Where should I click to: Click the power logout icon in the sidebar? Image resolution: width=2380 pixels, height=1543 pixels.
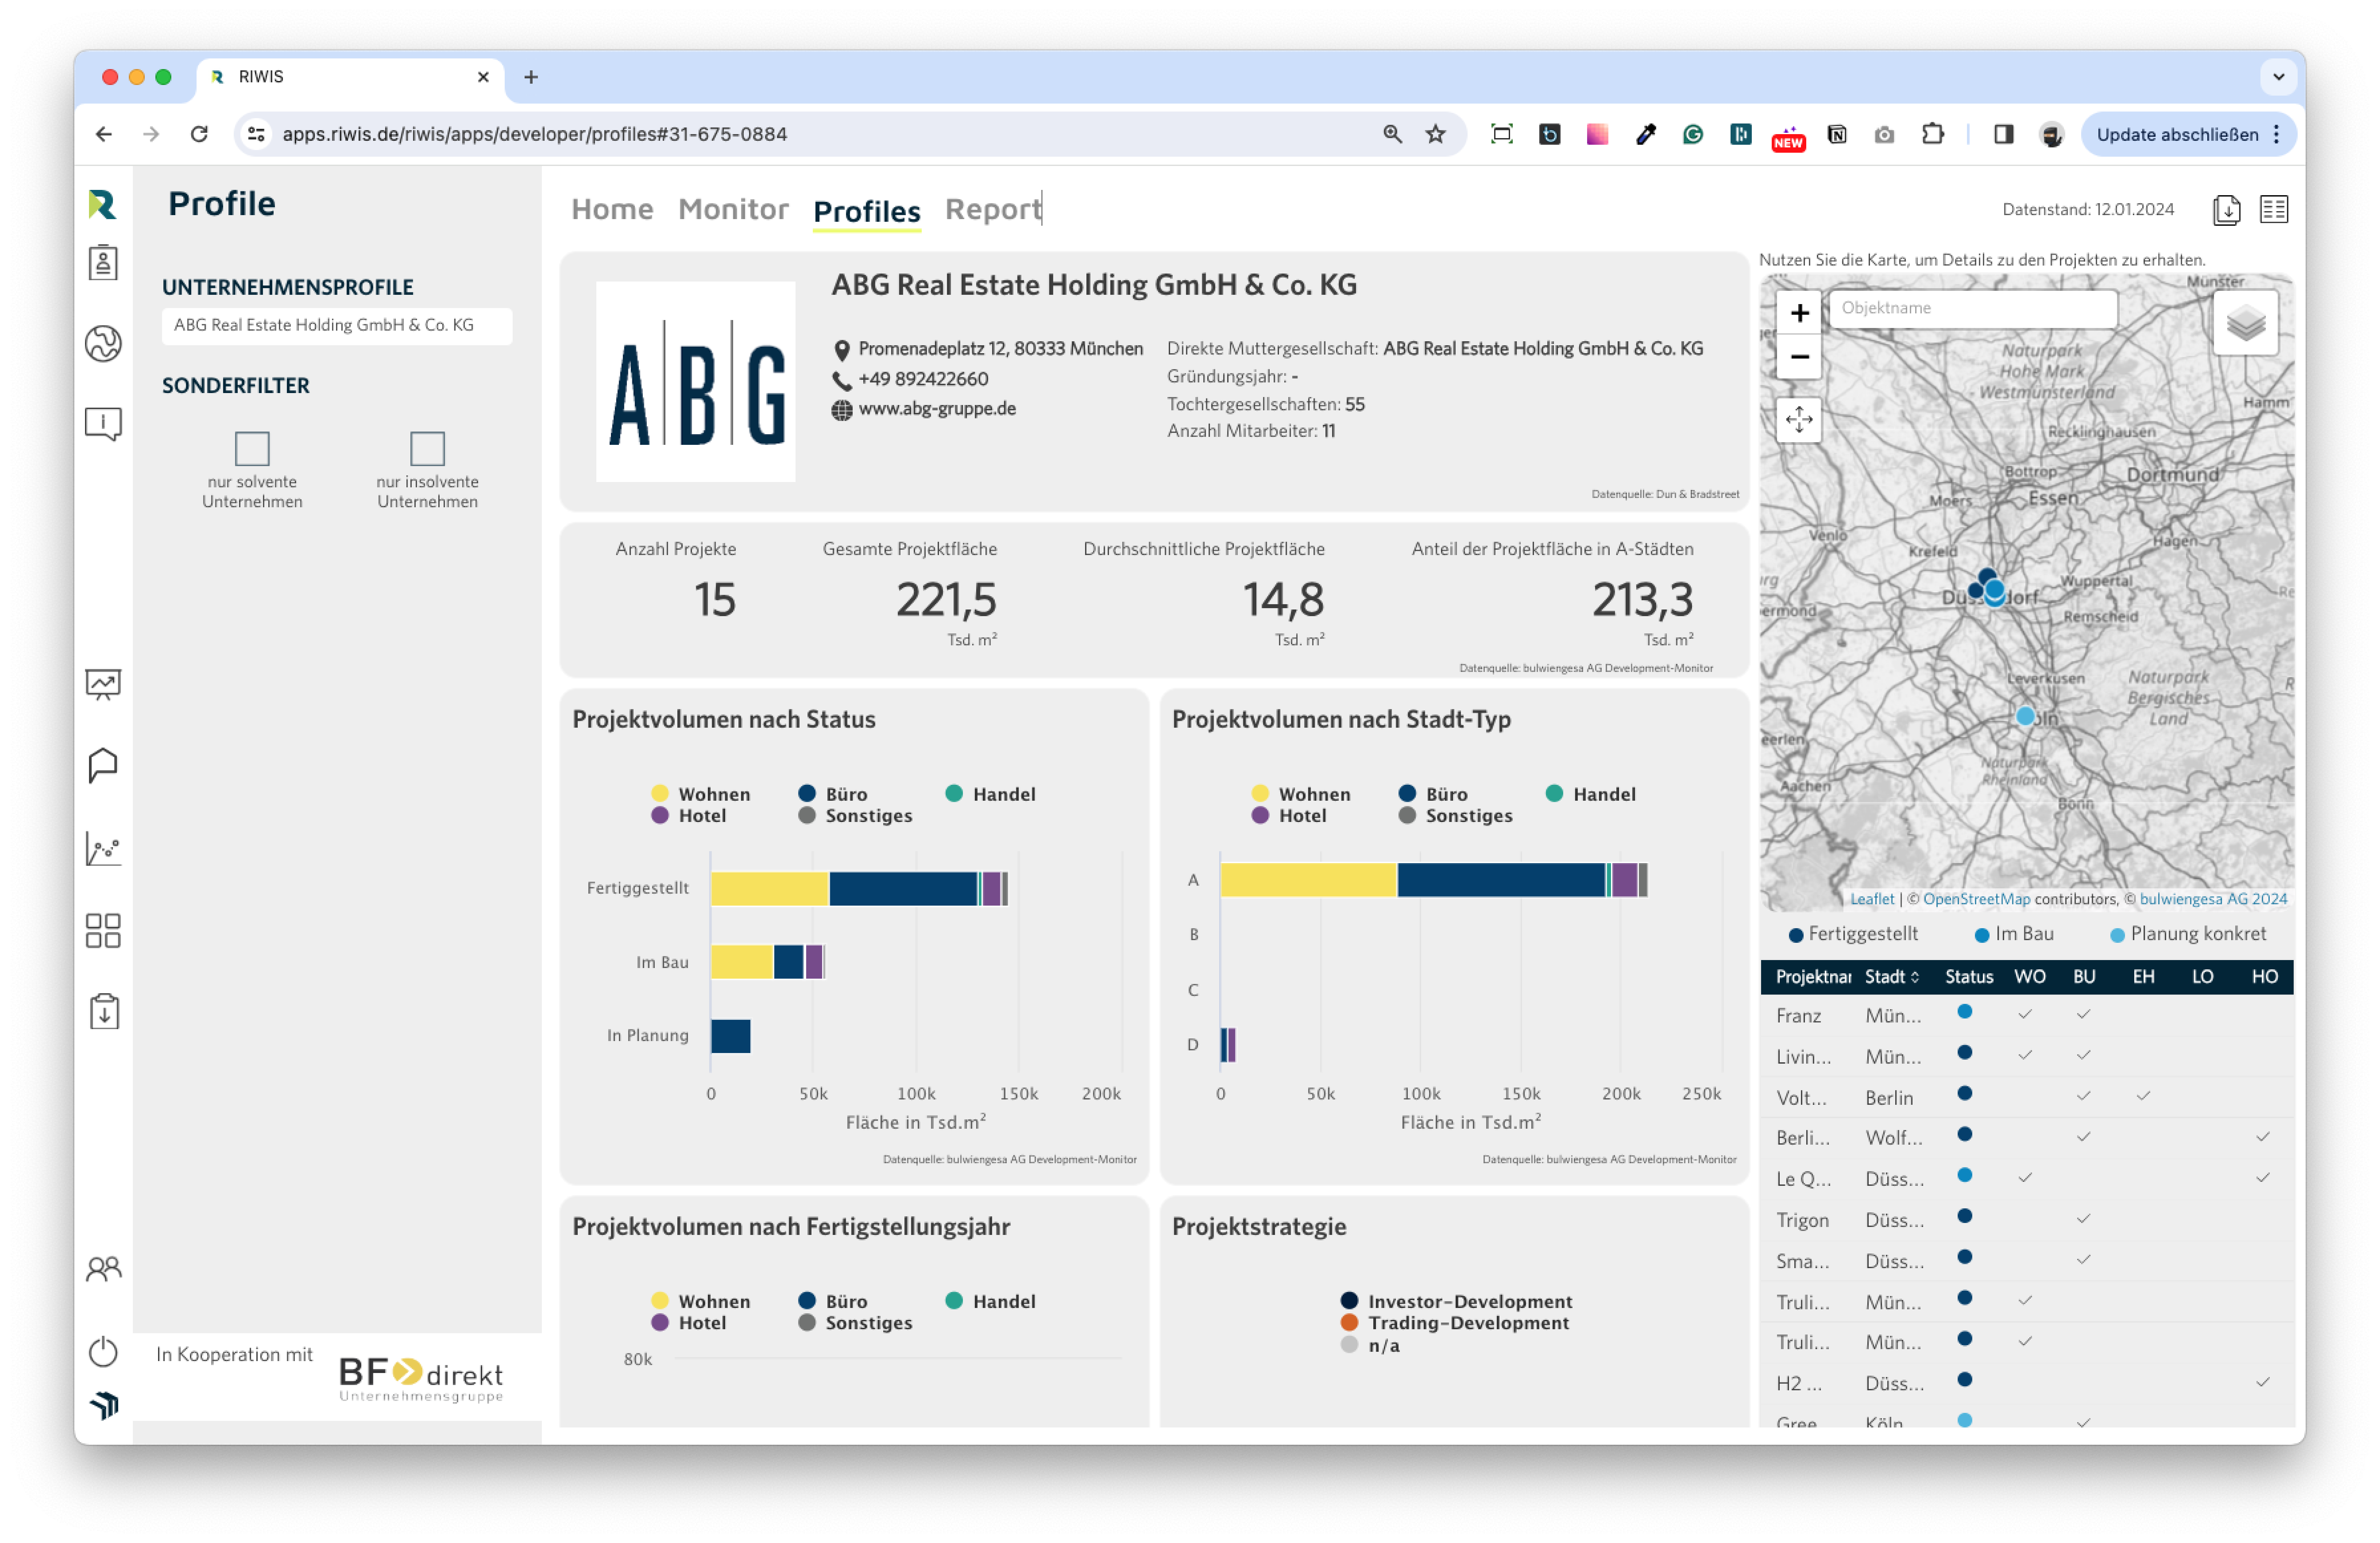(x=103, y=1352)
